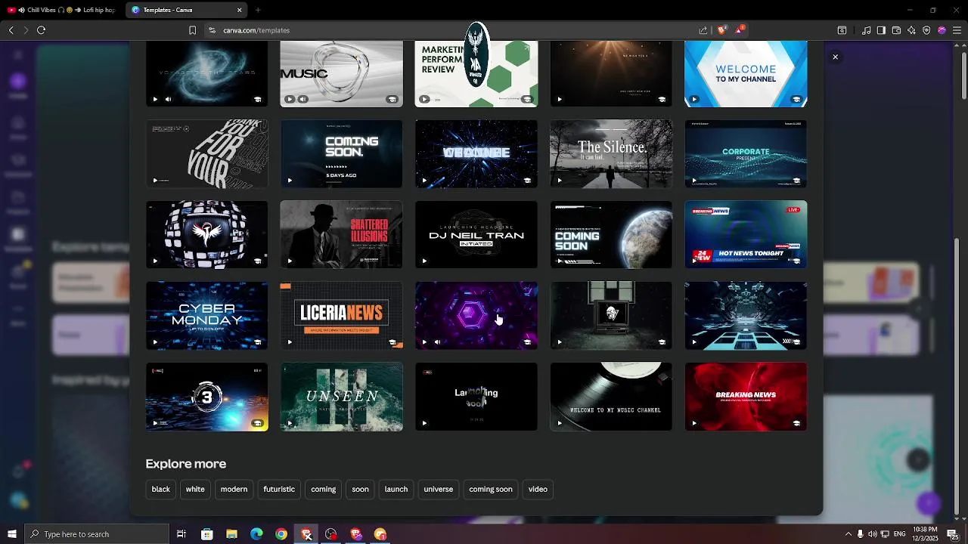Viewport: 968px width, 544px height.
Task: Close the Templates - Canva tab
Action: pyautogui.click(x=240, y=10)
